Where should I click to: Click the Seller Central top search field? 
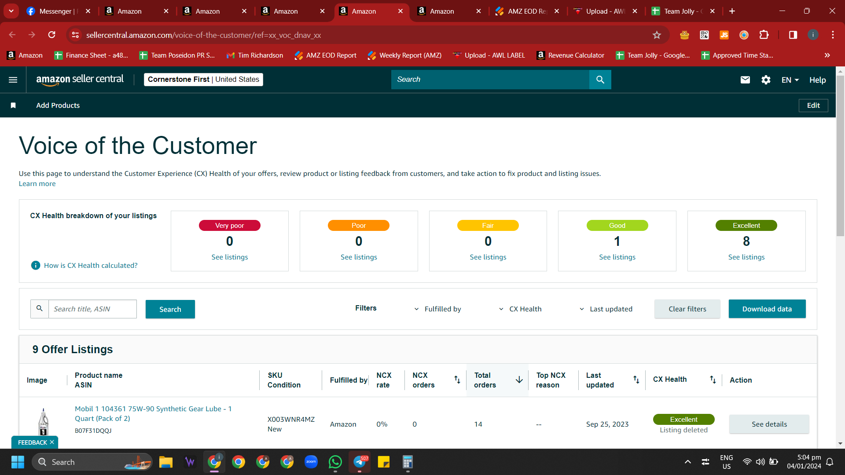[x=490, y=80]
